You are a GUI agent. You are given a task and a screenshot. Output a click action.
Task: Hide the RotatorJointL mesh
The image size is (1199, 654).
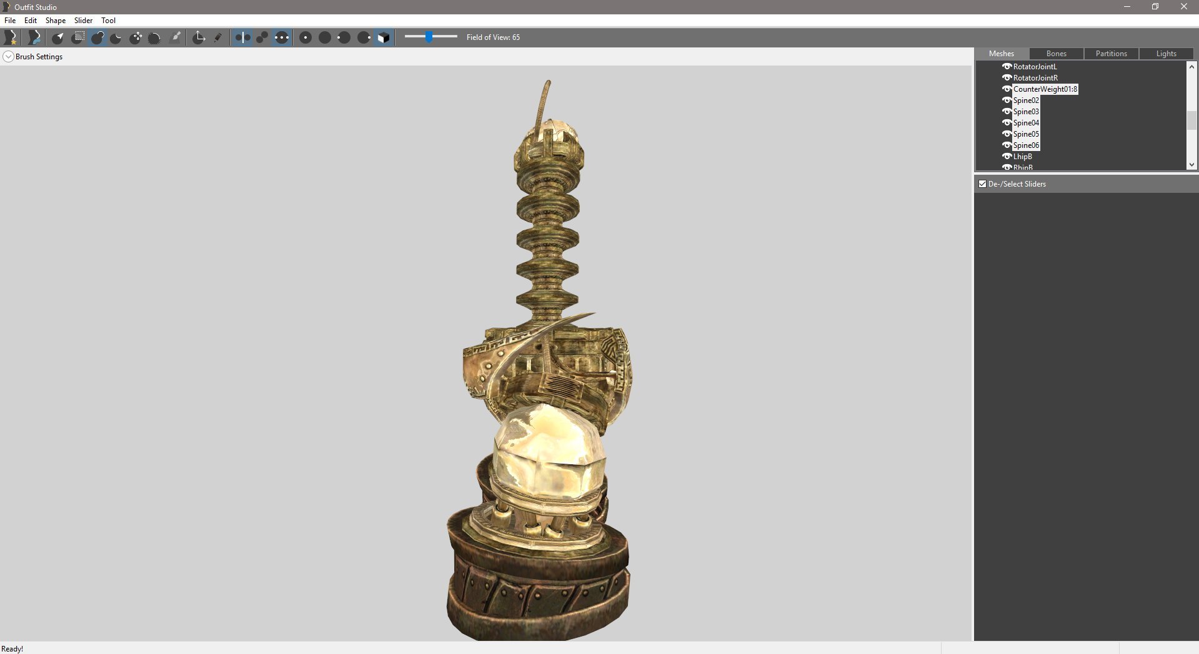tap(1007, 66)
